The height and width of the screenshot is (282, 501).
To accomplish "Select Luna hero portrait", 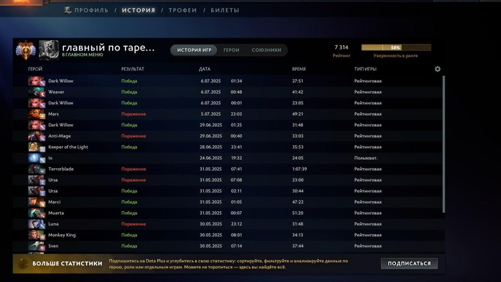I will tap(37, 224).
